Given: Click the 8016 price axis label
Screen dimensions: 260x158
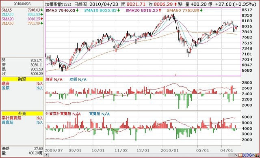Looking at the screenshot, I should coord(247,26).
